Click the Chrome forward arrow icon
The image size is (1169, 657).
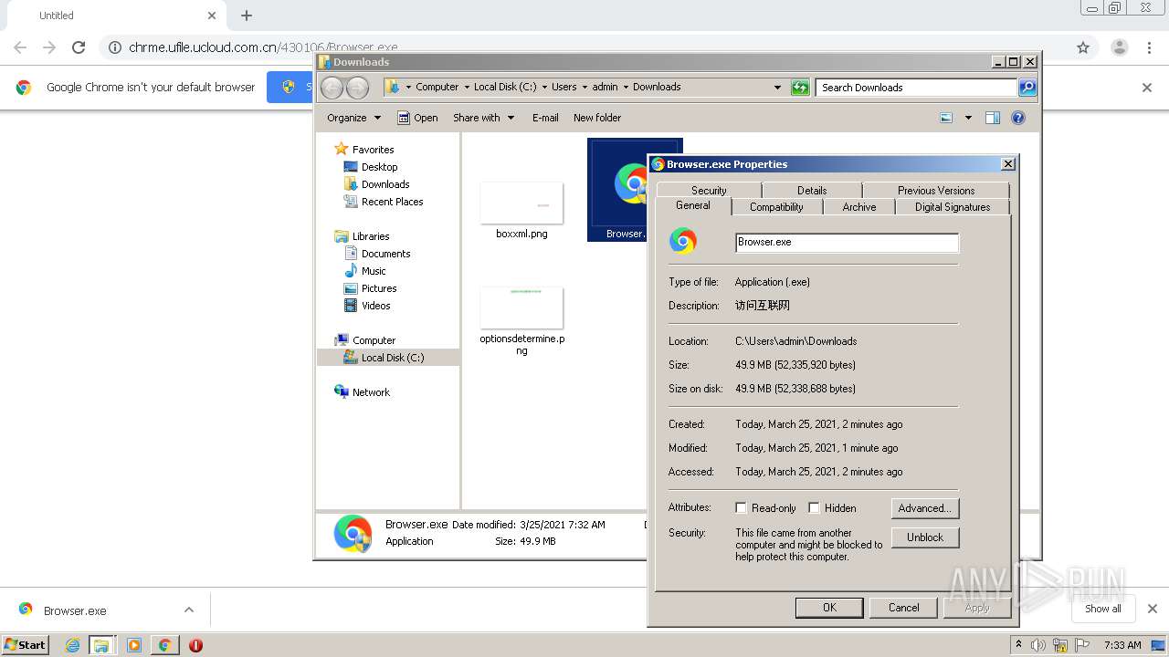pos(49,47)
